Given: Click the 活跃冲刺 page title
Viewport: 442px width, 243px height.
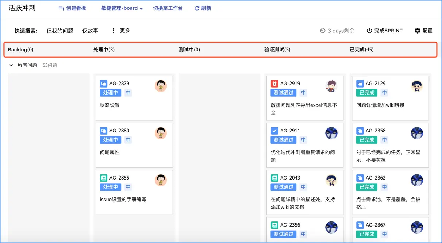Looking at the screenshot, I should (x=22, y=8).
